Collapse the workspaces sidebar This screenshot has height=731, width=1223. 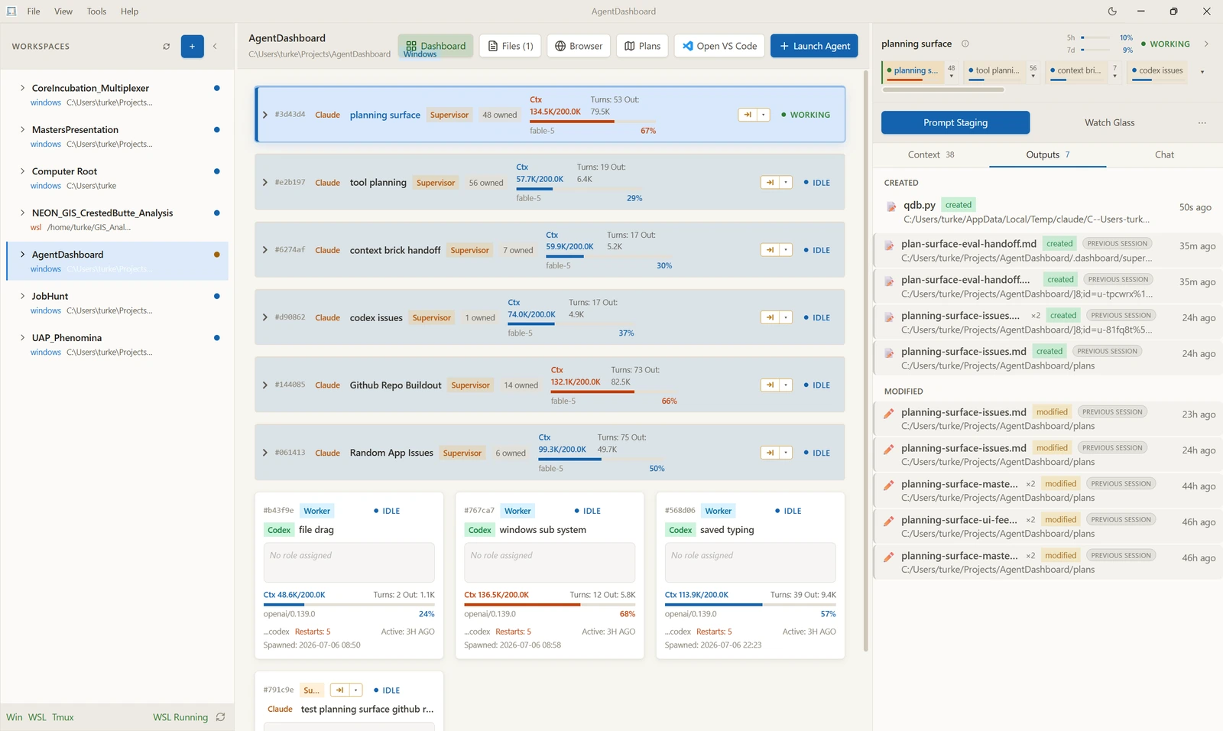point(215,47)
